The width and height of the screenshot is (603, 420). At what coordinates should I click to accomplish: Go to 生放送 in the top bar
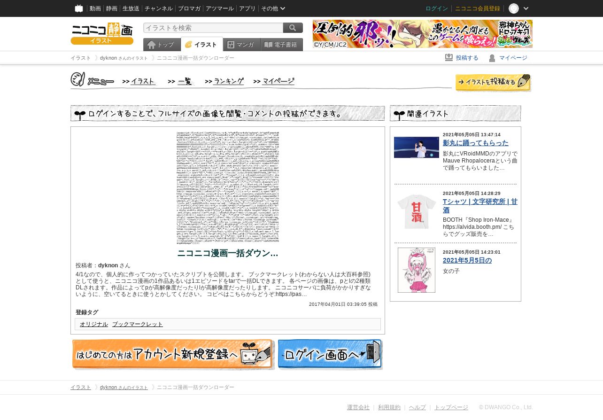tap(131, 8)
